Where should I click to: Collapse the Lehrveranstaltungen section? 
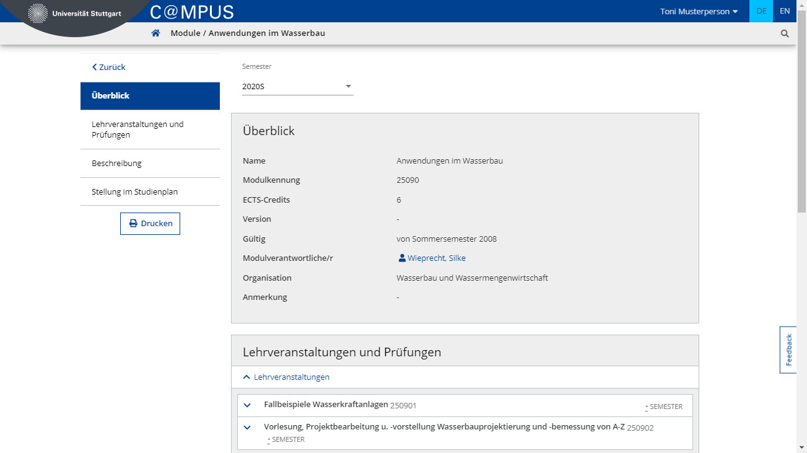click(x=286, y=377)
